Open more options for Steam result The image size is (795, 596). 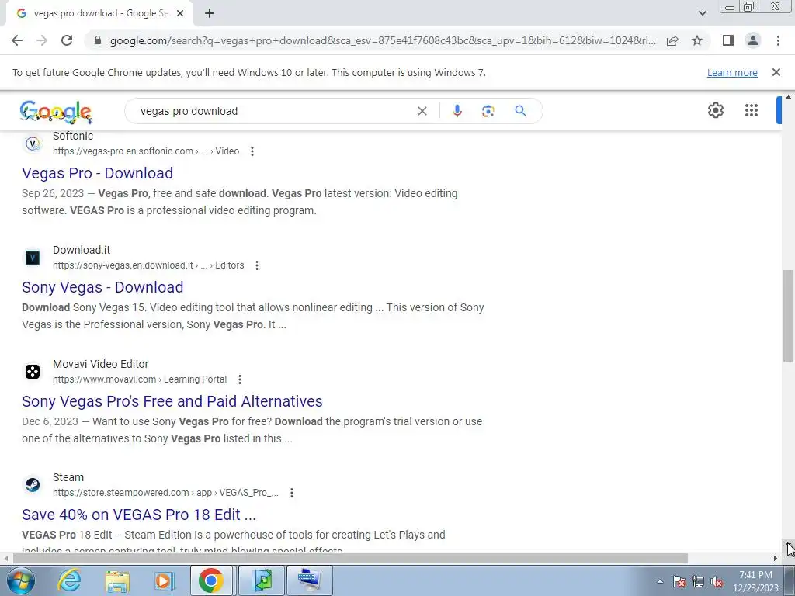pos(292,493)
